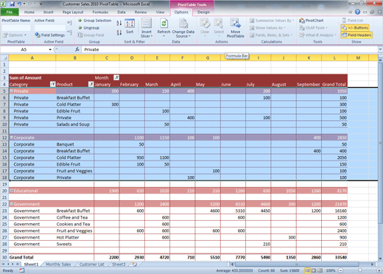Viewport: 383px width, 274px height.
Task: Open the Product filter dropdown
Action: (91, 84)
